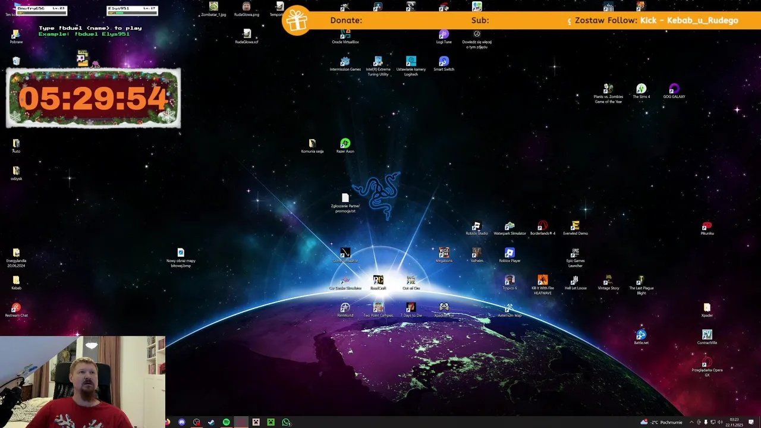Open the Crime Simulator shortcut

click(345, 256)
